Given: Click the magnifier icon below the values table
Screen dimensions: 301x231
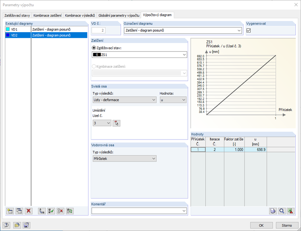Looking at the screenshot, I should pos(282,211).
